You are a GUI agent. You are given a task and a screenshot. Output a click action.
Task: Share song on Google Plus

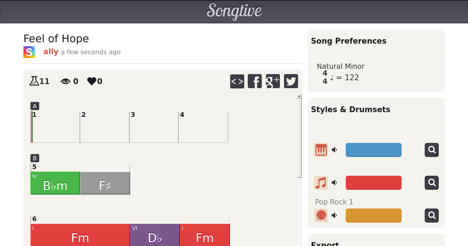[273, 81]
